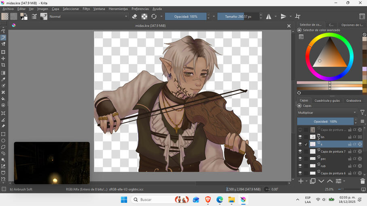Open horizontal mirror options dropdown arrow
Image resolution: width=367 pixels, height=206 pixels.
pyautogui.click(x=276, y=16)
